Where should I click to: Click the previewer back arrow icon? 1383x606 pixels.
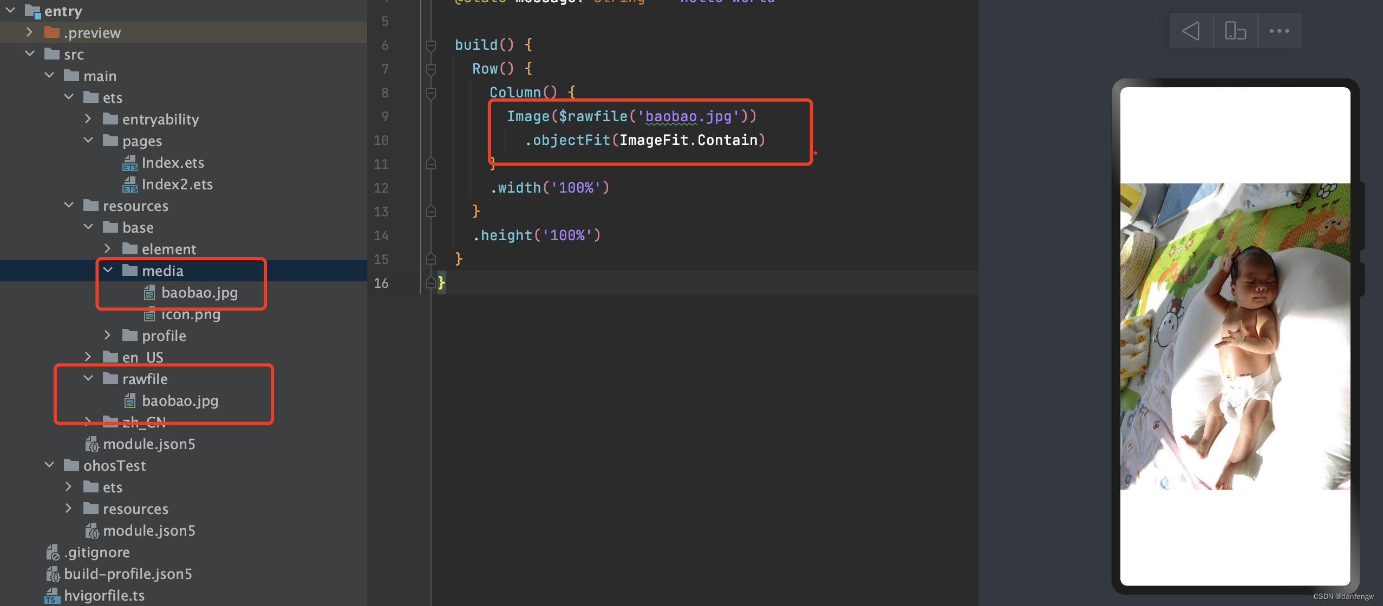[1191, 31]
